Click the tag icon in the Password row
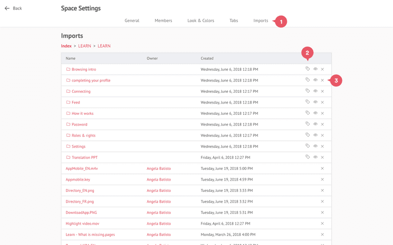This screenshot has width=393, height=245. pyautogui.click(x=308, y=124)
